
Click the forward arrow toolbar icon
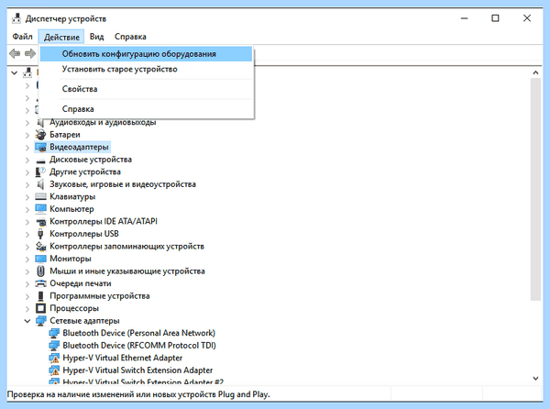click(x=30, y=54)
